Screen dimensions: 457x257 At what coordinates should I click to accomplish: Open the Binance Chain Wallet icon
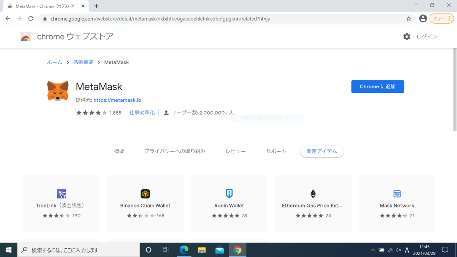point(145,194)
